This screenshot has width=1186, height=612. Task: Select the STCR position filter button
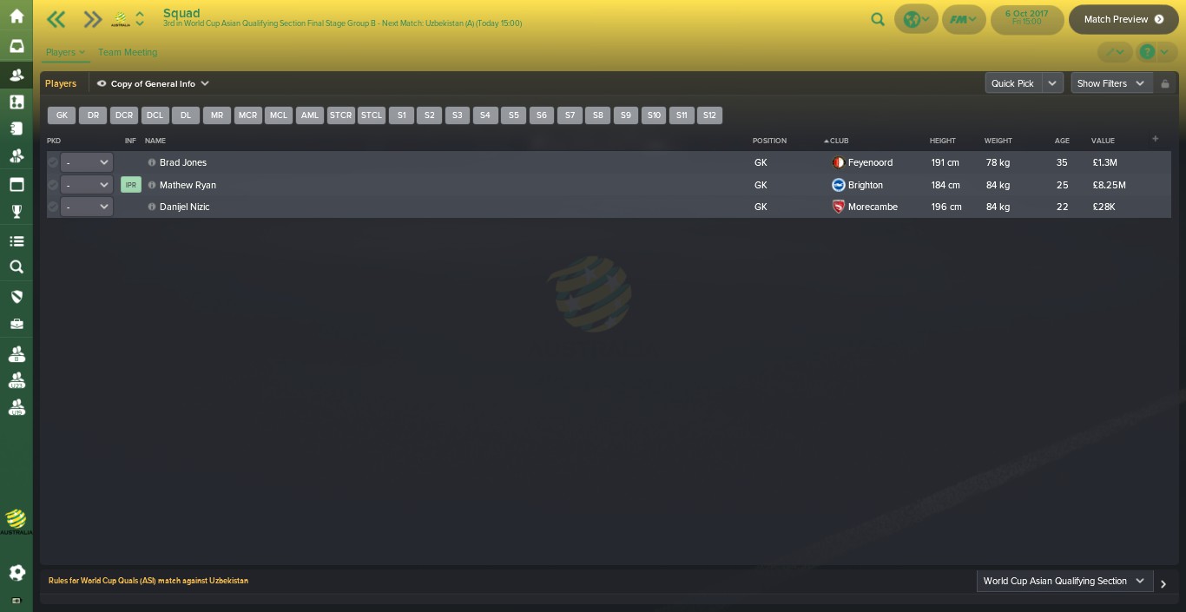pos(341,115)
